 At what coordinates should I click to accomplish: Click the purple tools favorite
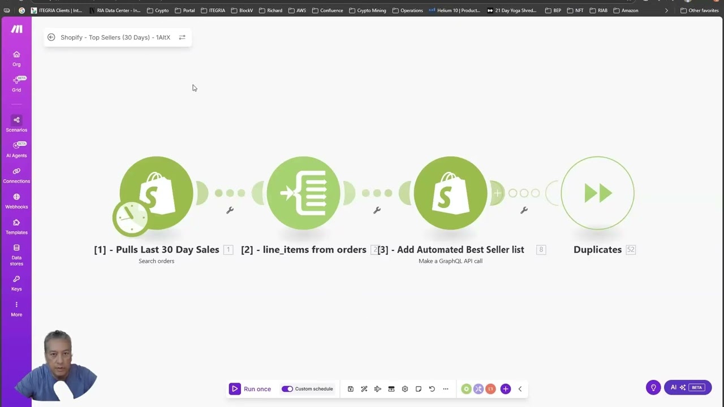coord(479,389)
